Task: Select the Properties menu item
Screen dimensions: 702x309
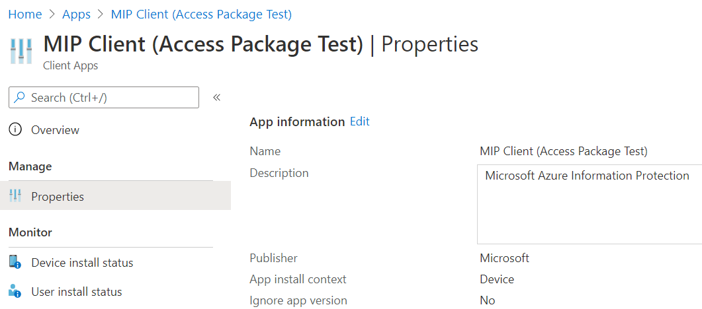Action: point(58,197)
